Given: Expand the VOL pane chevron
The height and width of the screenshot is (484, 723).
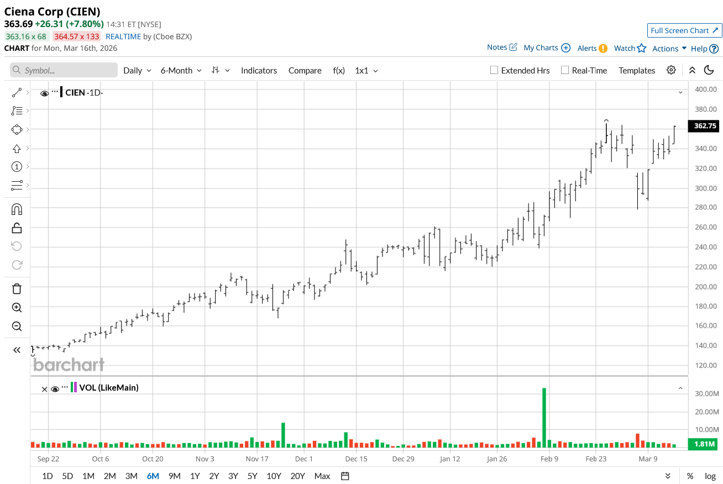Looking at the screenshot, I should [x=680, y=388].
